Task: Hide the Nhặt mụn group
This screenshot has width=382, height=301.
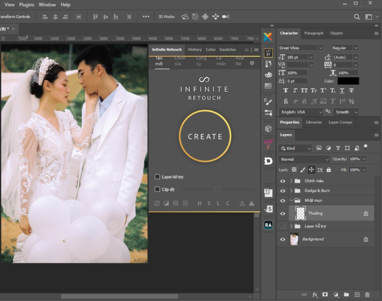Action: click(x=283, y=201)
